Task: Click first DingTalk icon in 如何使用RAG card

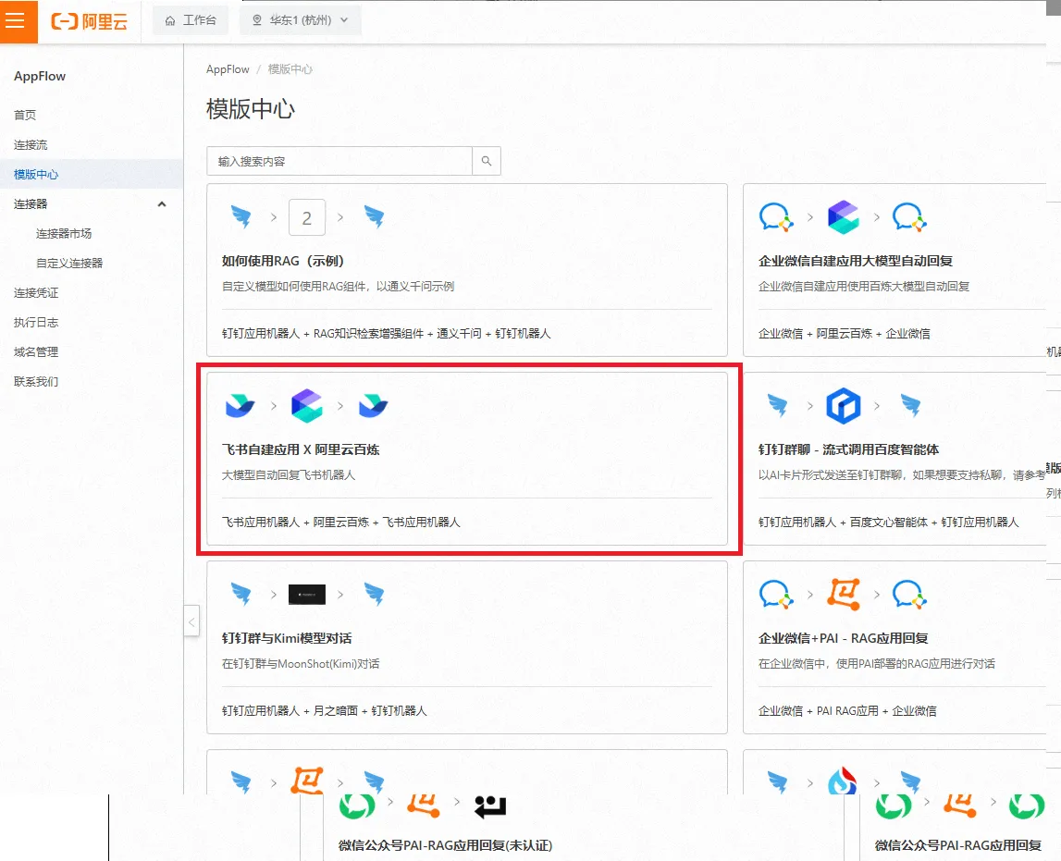Action: 241,217
